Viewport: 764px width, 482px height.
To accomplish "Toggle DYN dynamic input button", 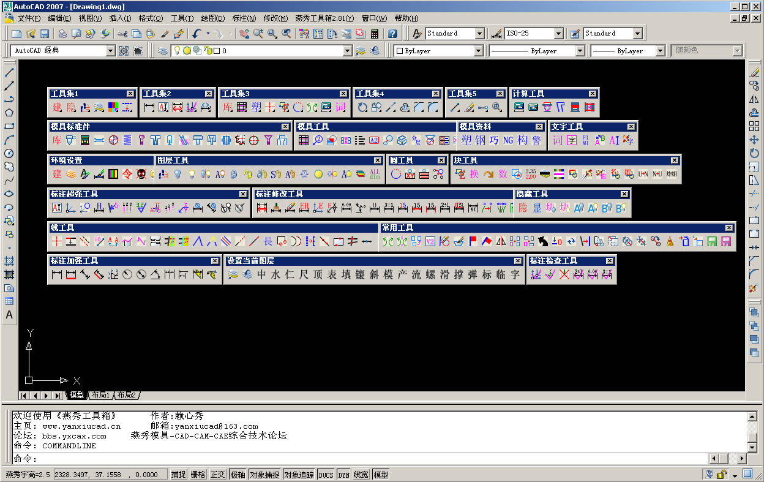I will [x=343, y=475].
